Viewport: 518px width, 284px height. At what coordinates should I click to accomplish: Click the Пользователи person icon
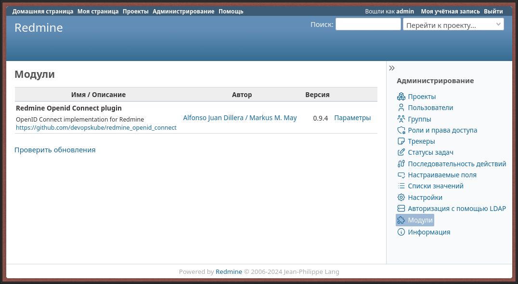[x=401, y=108]
